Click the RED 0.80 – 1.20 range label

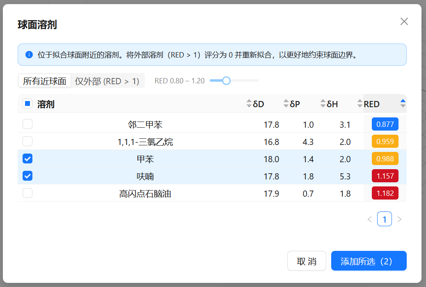point(180,81)
